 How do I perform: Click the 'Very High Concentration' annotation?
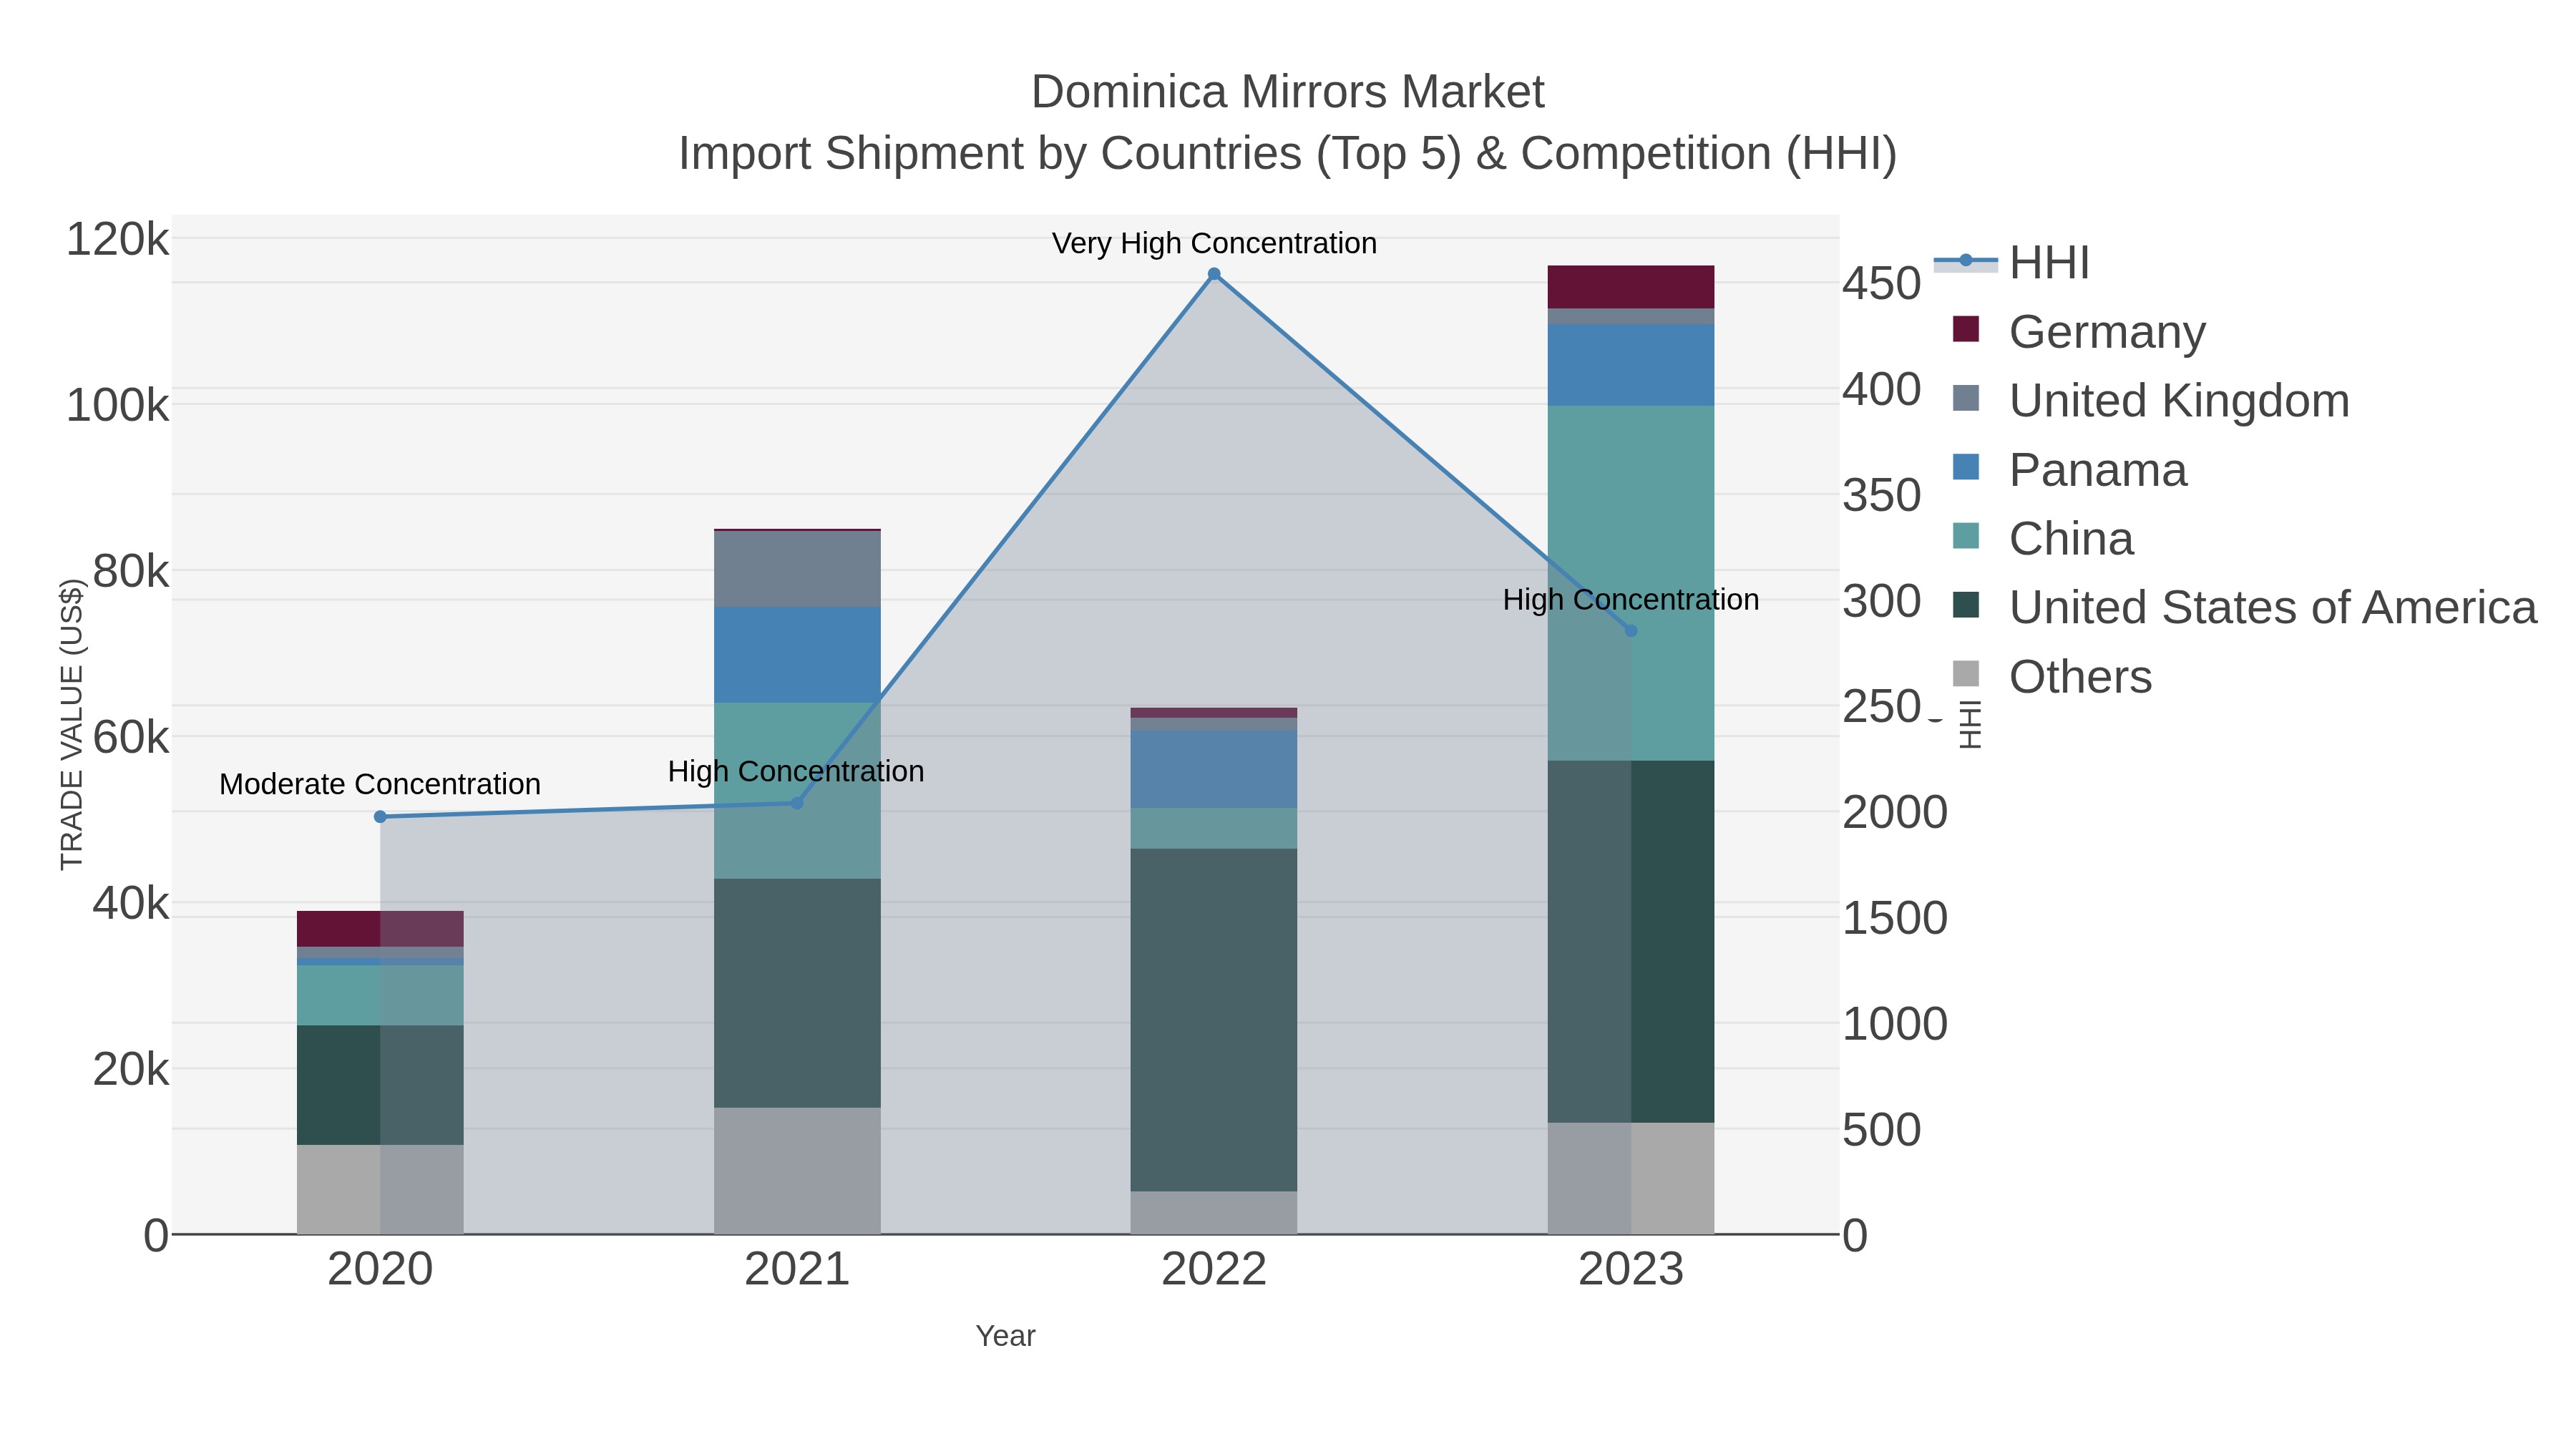[1214, 243]
